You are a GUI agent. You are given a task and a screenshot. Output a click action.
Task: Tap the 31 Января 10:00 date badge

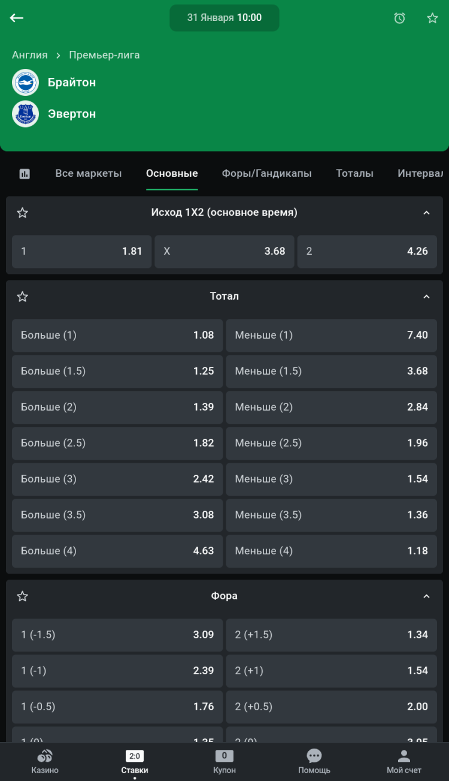[224, 18]
